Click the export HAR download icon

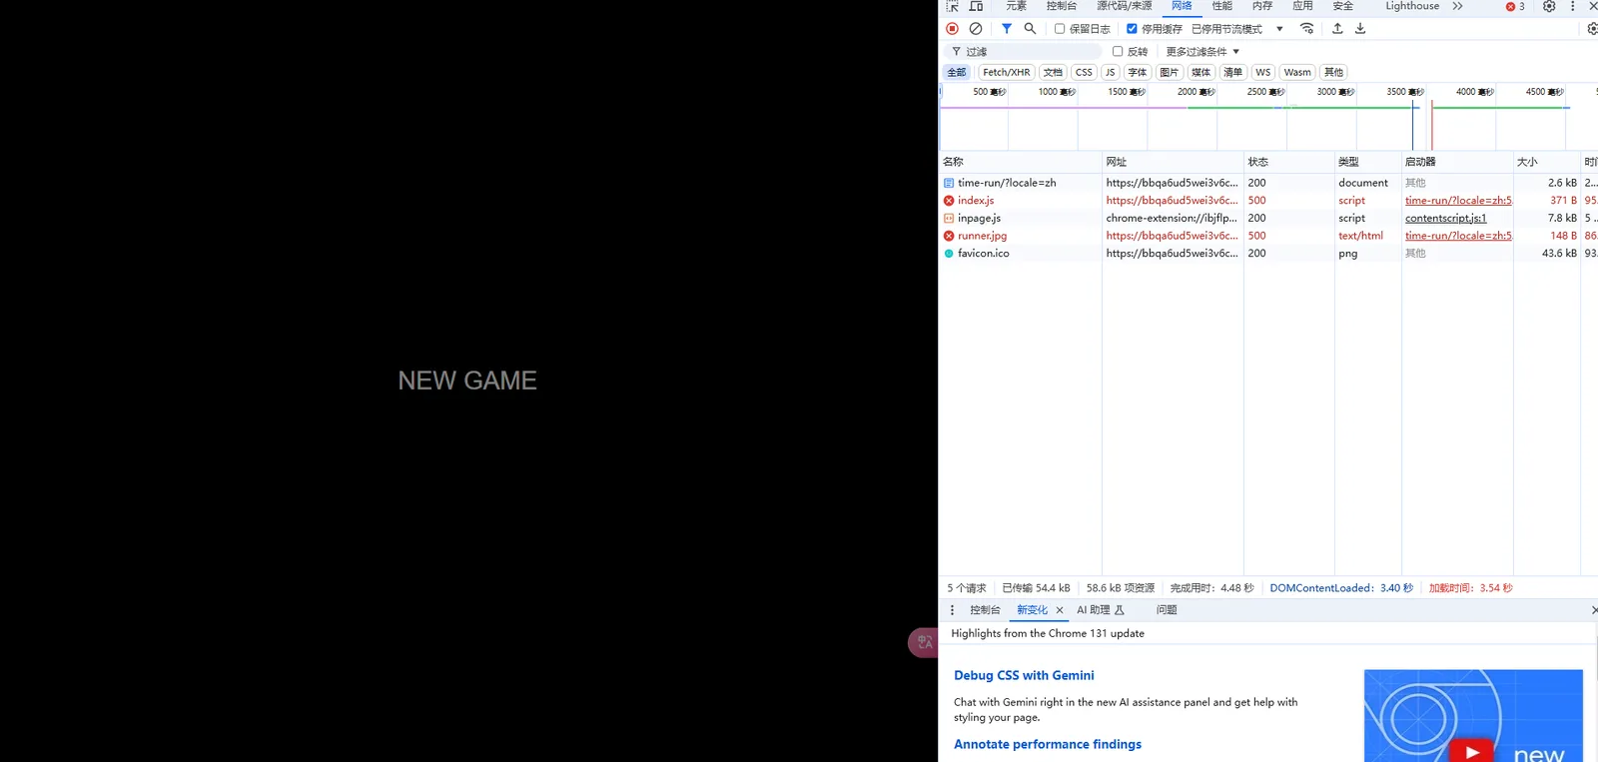(1360, 29)
